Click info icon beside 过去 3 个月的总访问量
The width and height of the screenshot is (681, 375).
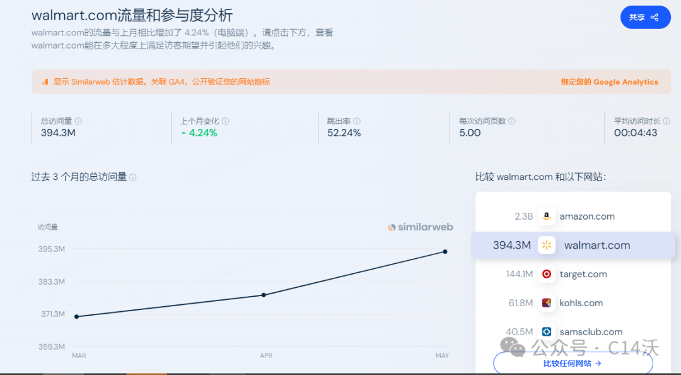[133, 177]
